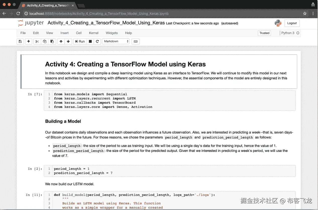Bookmark this page with the star icon
Viewport: 318px width, 210px height.
(305, 14)
